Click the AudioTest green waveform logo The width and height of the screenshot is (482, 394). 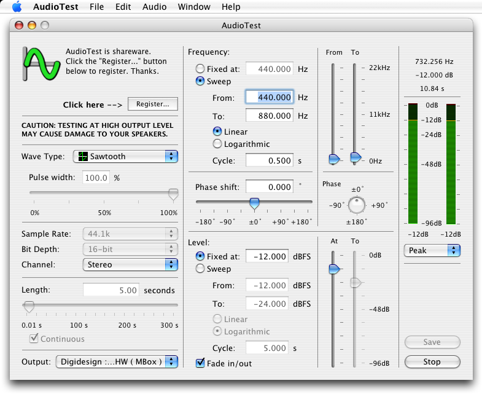pos(40,63)
